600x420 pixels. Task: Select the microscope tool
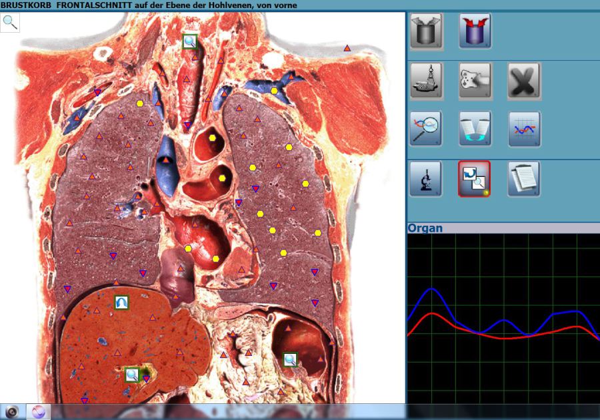pyautogui.click(x=427, y=178)
